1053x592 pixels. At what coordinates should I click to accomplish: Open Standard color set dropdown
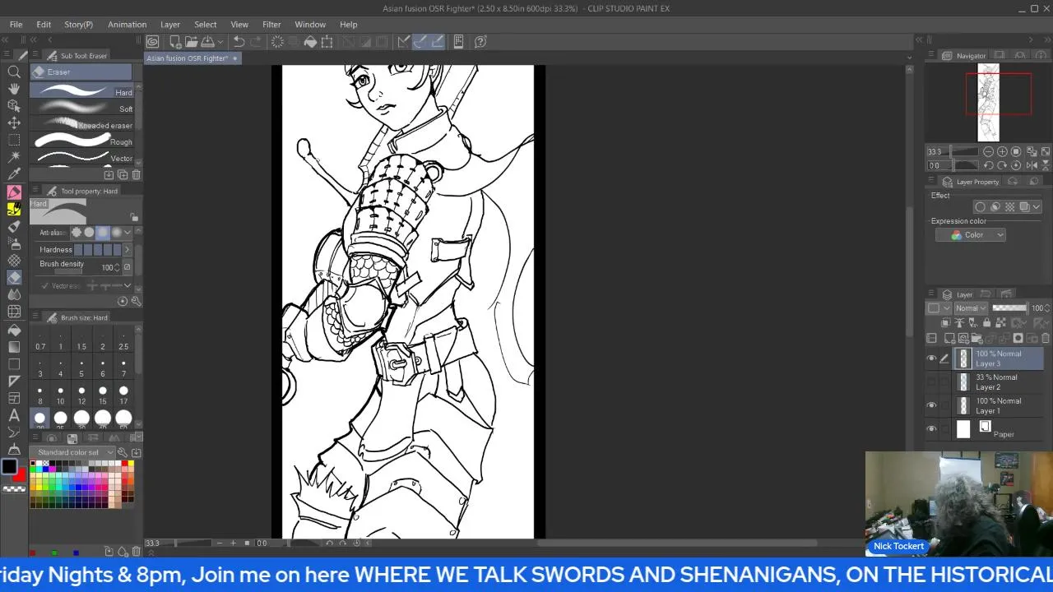(73, 452)
